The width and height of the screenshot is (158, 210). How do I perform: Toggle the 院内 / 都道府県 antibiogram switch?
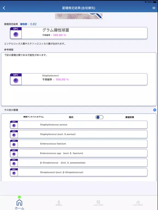pyautogui.click(x=99, y=117)
